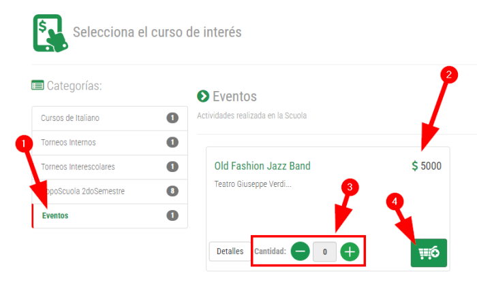Screen dimensions: 477x297
Task: Click the Torneos Internos count badge
Action: (x=172, y=142)
